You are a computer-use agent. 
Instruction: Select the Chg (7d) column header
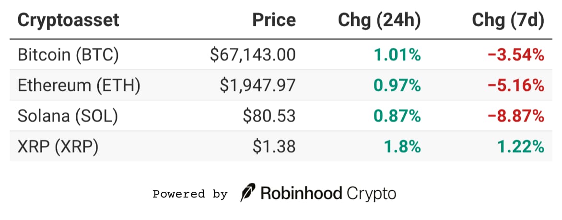coord(508,21)
